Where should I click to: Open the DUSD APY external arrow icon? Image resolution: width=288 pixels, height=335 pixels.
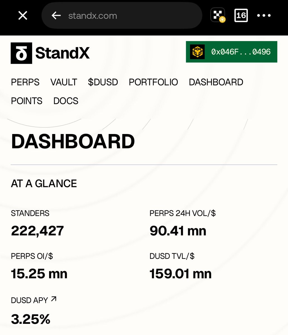pos(54,299)
